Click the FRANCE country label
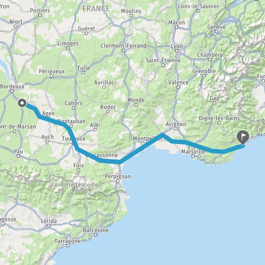The image size is (265, 265). (96, 8)
